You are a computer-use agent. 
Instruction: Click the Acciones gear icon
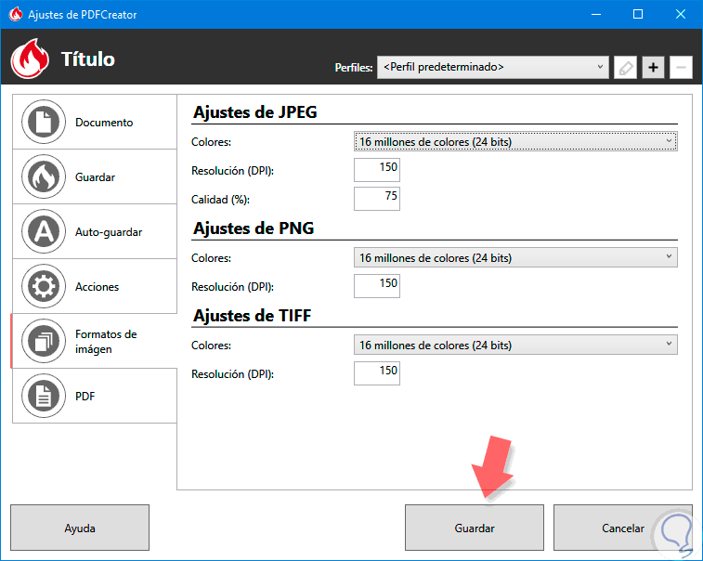[x=44, y=286]
